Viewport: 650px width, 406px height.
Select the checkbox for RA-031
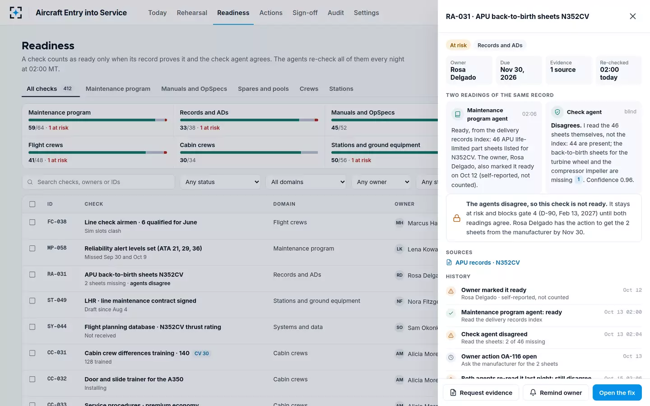click(x=32, y=274)
